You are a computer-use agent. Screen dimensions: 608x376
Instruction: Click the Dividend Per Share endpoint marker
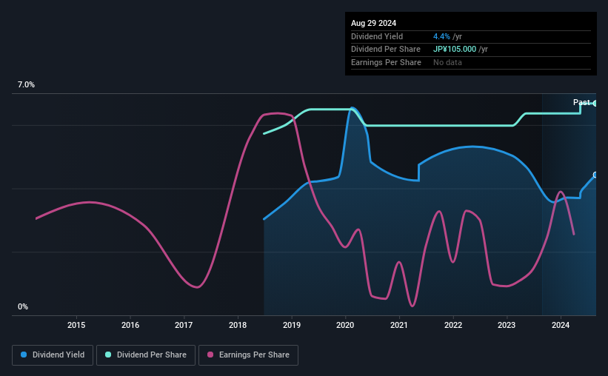(x=595, y=104)
